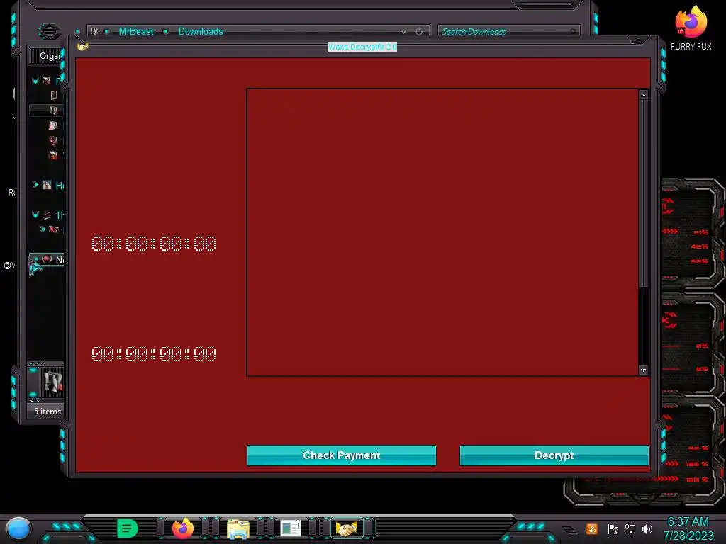Click the lower 00:00:00:00 countdown timer

(x=154, y=354)
